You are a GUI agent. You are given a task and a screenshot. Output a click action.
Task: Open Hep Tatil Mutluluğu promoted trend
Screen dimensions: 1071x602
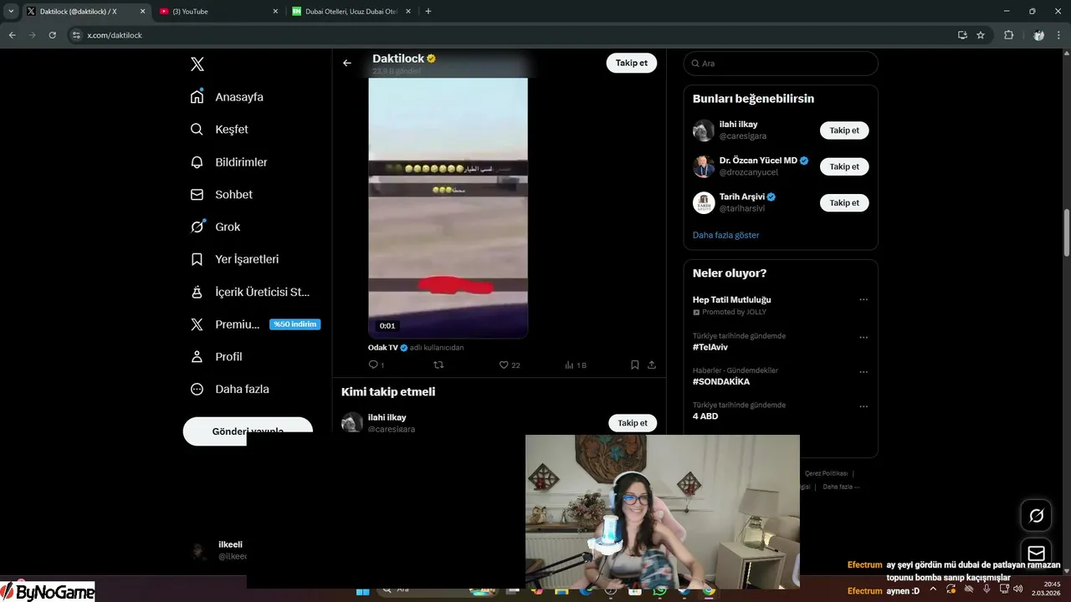click(731, 299)
